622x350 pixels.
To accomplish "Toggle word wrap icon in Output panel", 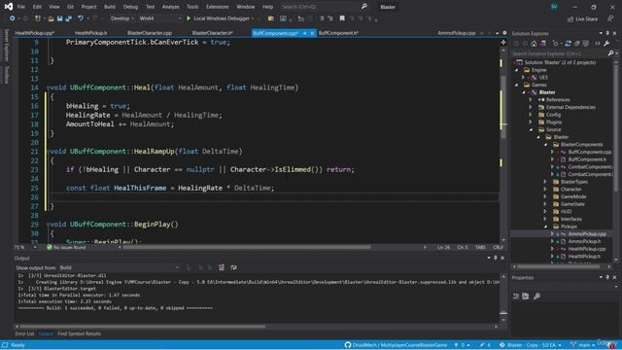I will [233, 267].
